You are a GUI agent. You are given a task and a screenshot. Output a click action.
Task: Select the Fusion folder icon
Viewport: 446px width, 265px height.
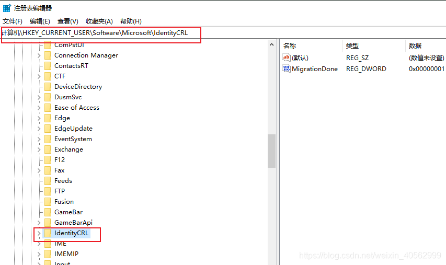click(48, 202)
